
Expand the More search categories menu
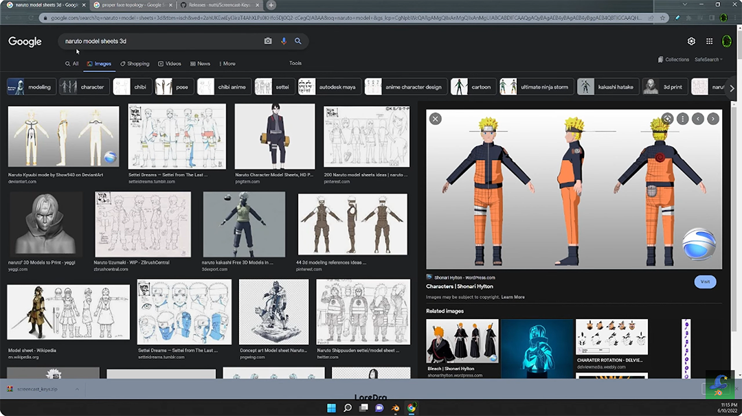(227, 63)
